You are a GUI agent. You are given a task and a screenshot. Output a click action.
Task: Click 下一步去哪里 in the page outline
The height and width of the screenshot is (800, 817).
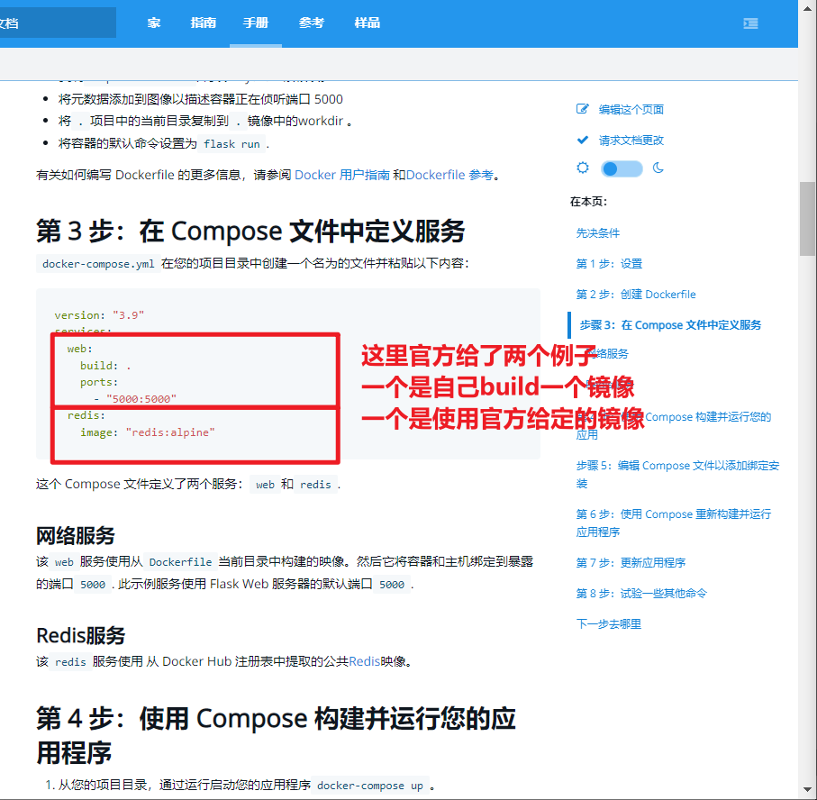[609, 623]
